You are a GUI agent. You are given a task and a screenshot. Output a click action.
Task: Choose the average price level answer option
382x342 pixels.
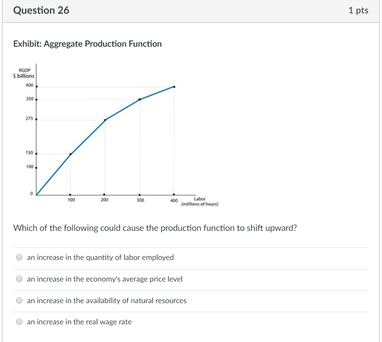click(19, 278)
